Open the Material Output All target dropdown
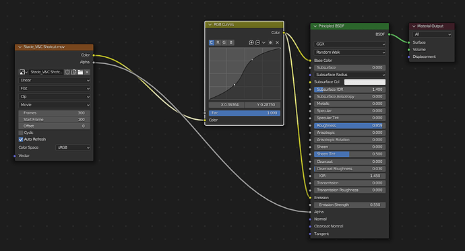This screenshot has width=465, height=251. coord(432,34)
